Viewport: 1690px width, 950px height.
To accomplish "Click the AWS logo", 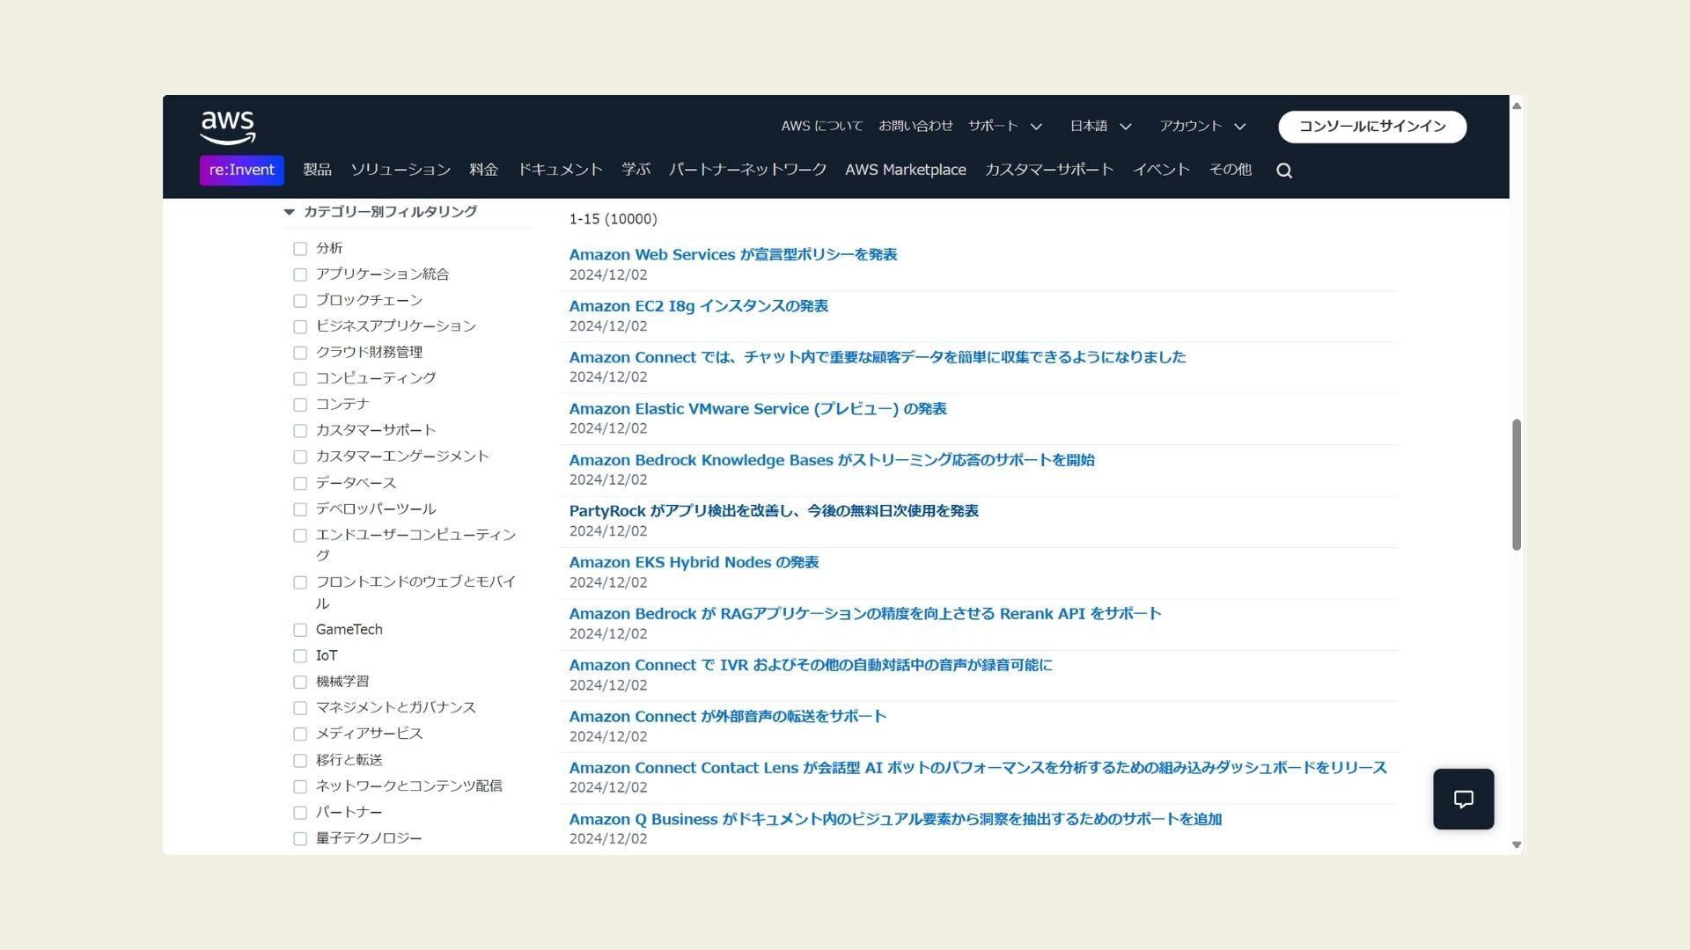I will click(x=228, y=128).
